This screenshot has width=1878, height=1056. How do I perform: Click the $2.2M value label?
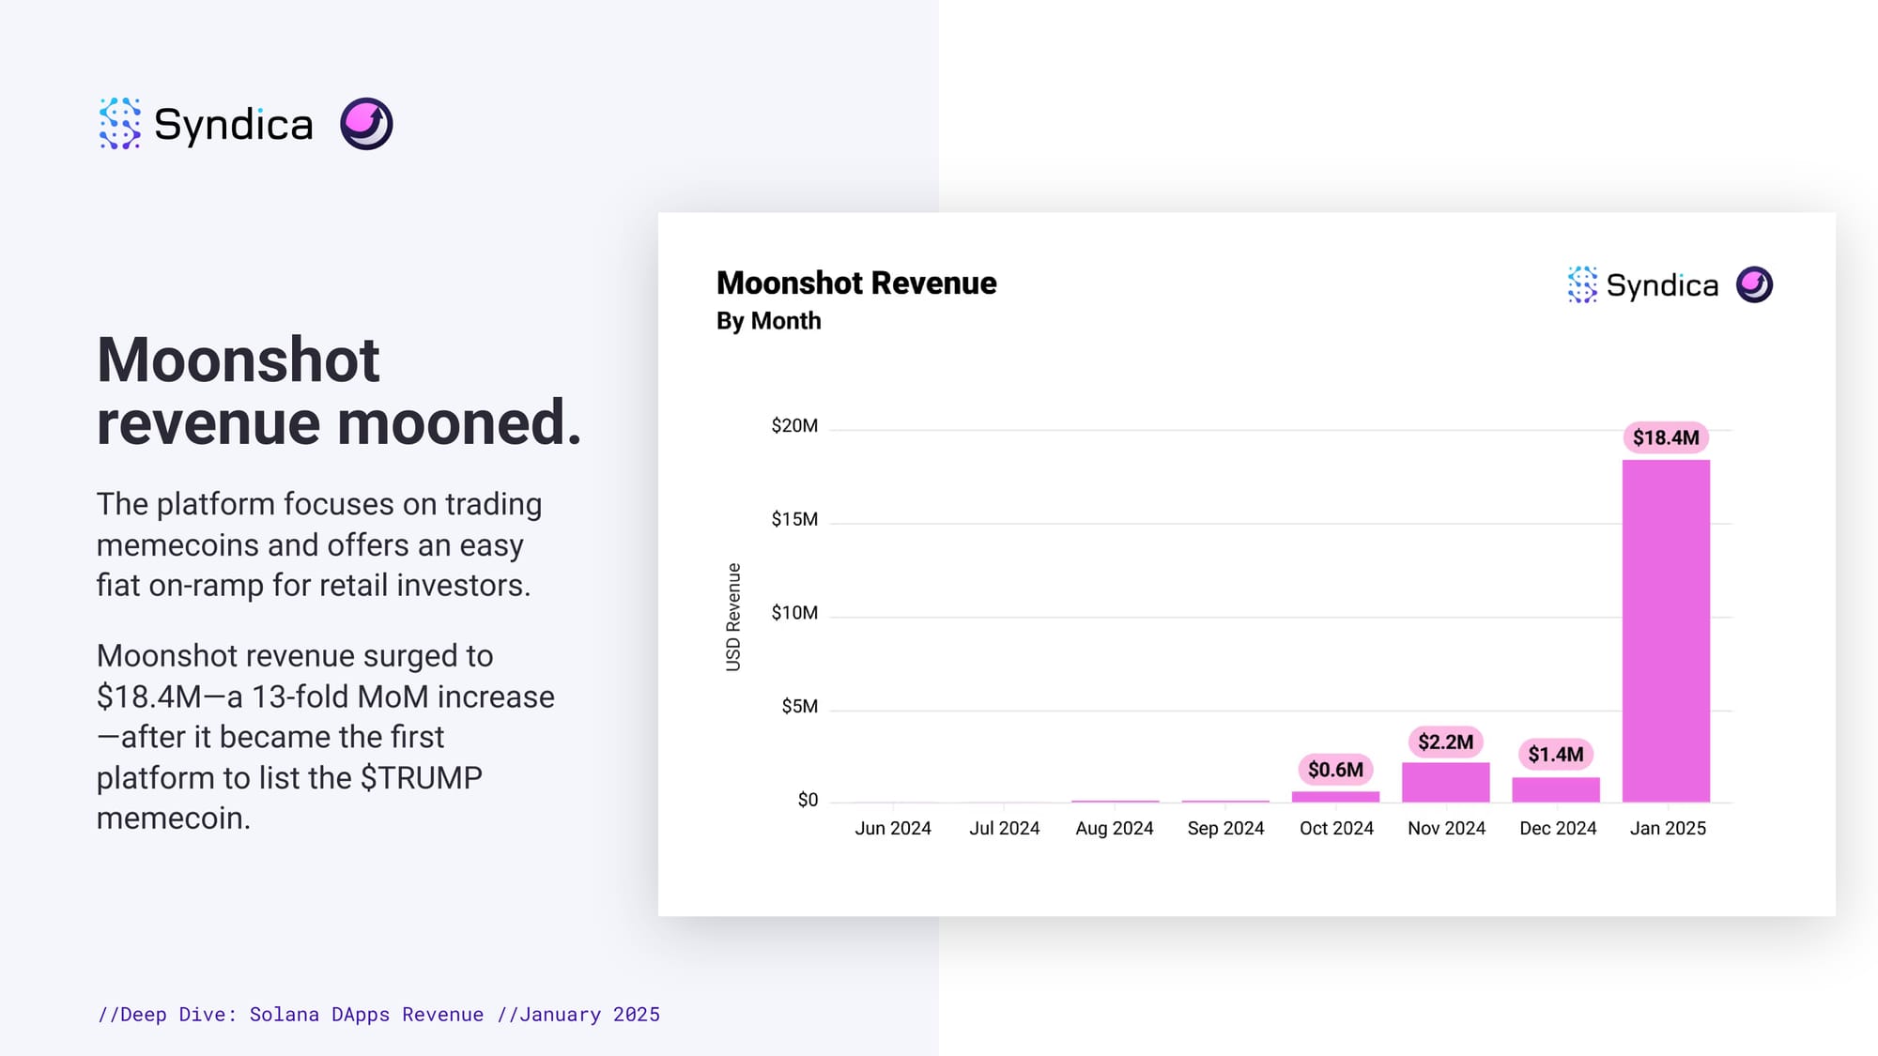1445,742
